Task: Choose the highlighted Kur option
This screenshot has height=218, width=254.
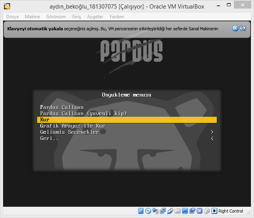Action: pyautogui.click(x=127, y=120)
